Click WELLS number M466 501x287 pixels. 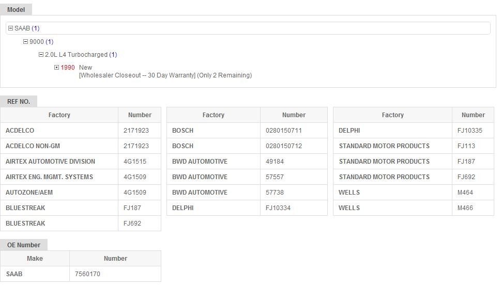coord(465,208)
